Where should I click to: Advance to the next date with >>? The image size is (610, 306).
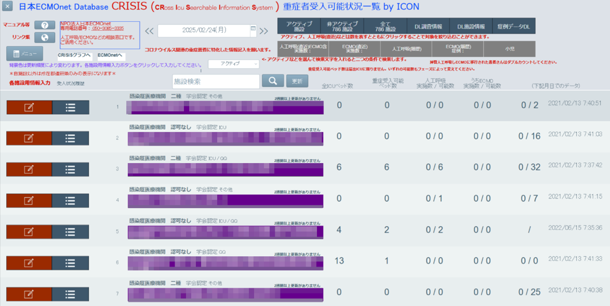[264, 31]
